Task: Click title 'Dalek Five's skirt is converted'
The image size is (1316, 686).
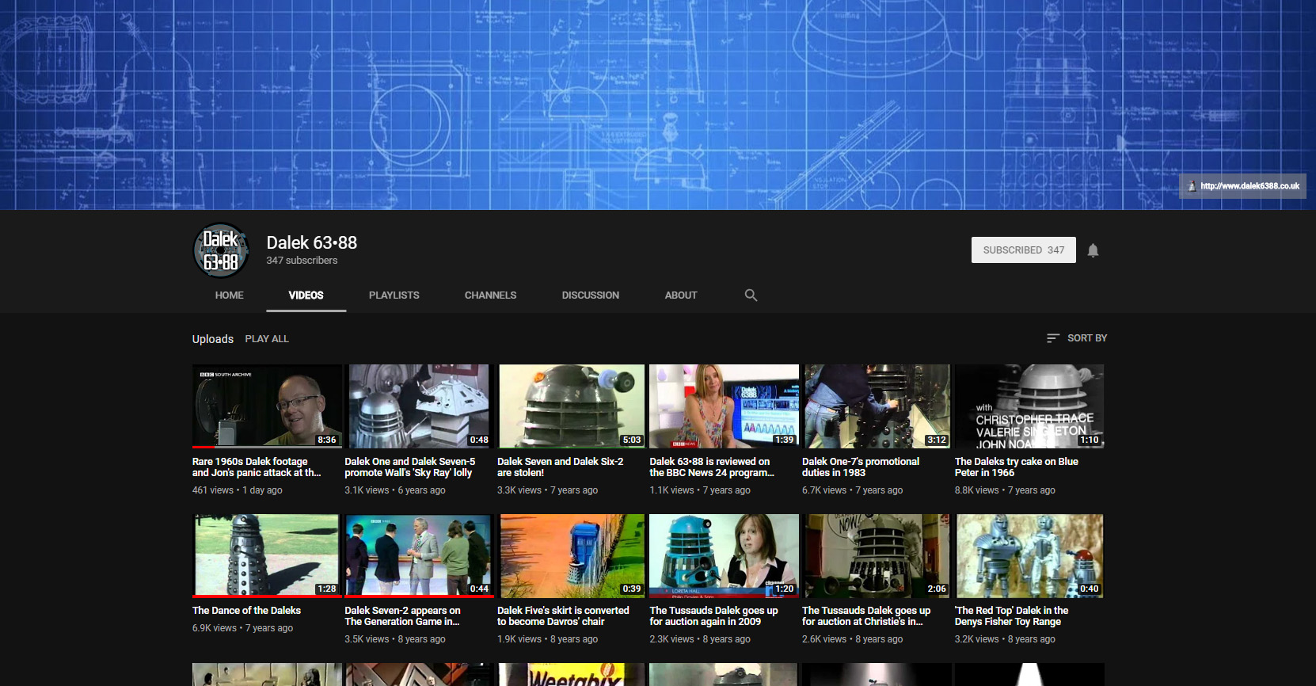Action: point(563,616)
